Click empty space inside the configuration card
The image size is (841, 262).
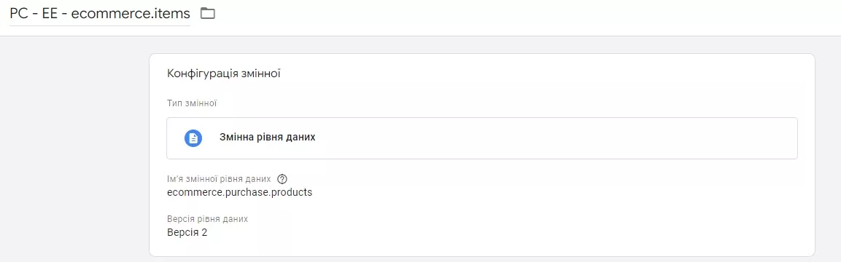pyautogui.click(x=536, y=214)
